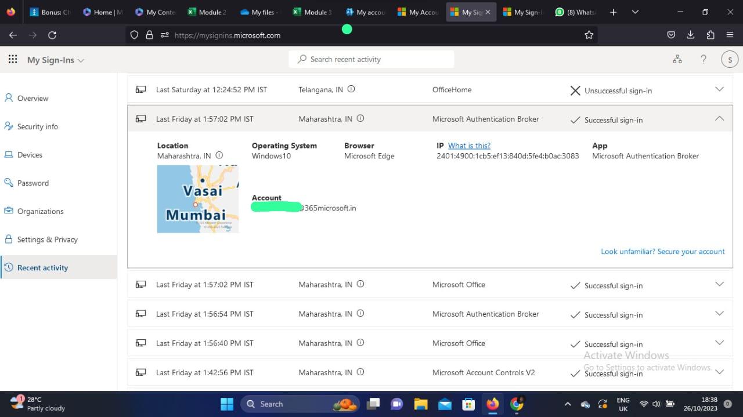
Task: Click the Search recent activity field
Action: point(371,59)
